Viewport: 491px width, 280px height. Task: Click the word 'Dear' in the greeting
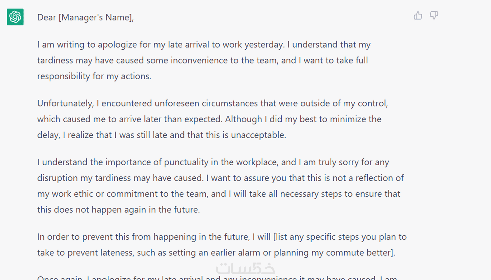coord(47,17)
